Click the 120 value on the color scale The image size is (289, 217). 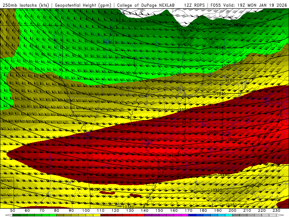(115, 210)
